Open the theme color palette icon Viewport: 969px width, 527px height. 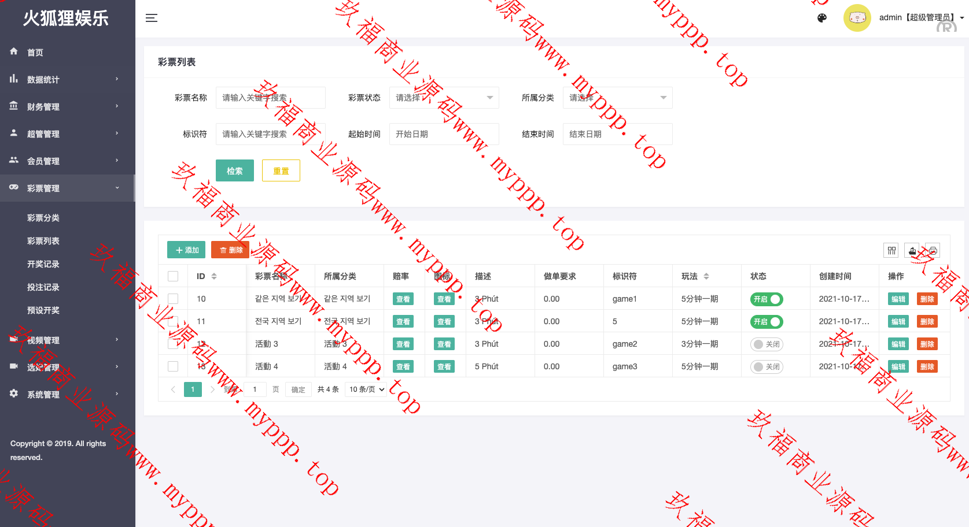point(821,18)
